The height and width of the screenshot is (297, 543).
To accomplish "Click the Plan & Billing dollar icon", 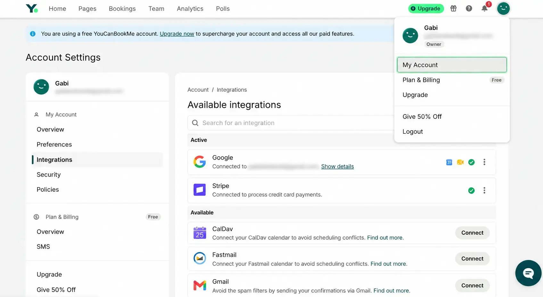I will tap(37, 217).
